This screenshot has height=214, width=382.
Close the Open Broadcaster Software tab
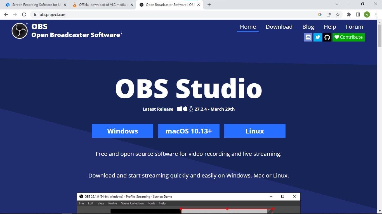199,5
